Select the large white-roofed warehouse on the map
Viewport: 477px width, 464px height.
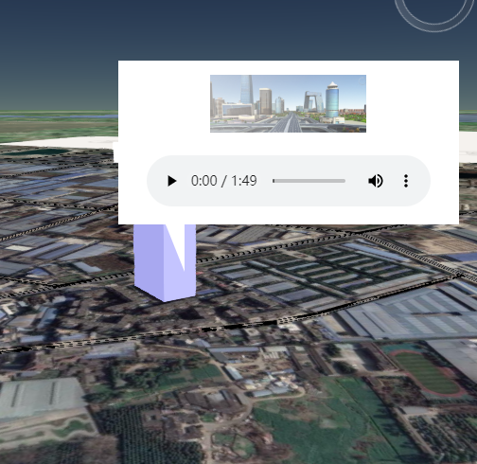tap(41, 399)
